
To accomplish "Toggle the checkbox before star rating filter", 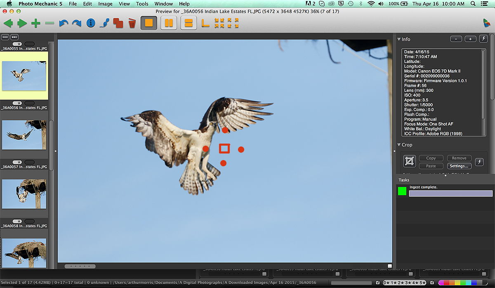I will [x=378, y=283].
